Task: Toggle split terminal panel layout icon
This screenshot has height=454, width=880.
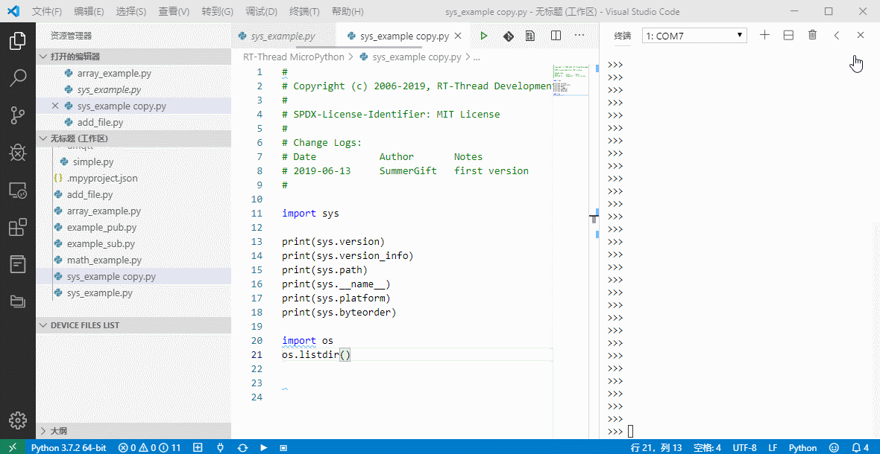Action: click(x=788, y=35)
